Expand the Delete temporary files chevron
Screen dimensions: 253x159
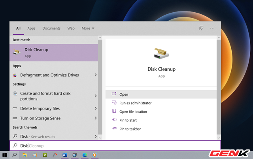(96, 108)
